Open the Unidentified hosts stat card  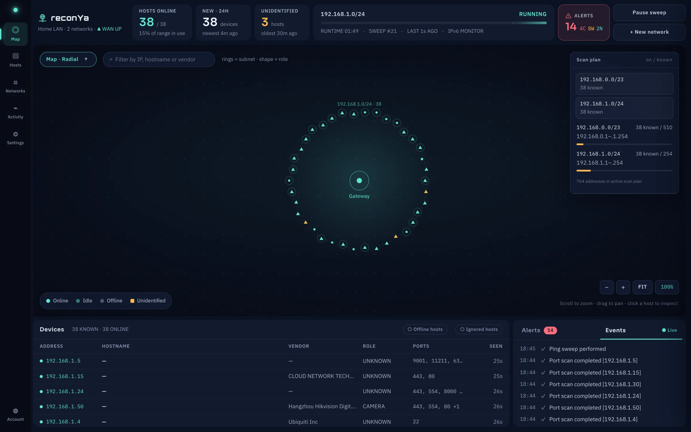[282, 22]
